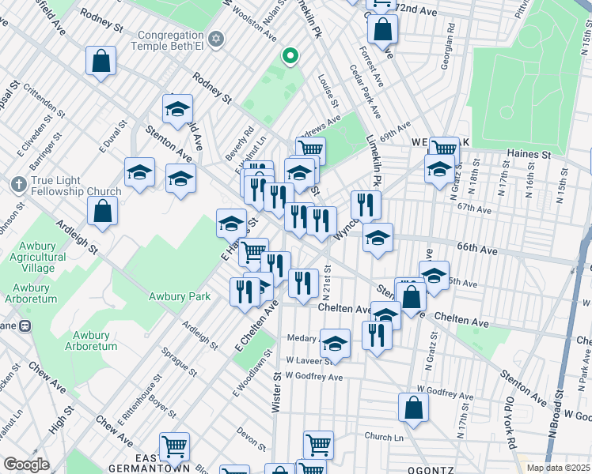The image size is (592, 474).
Task: Click the Crittenden St label
Action: [44, 100]
